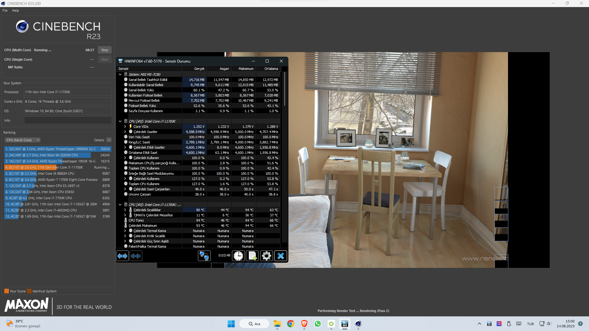Screen dimensions: 589x331
Task: Launch Chrome from the taskbar
Action: (x=291, y=324)
